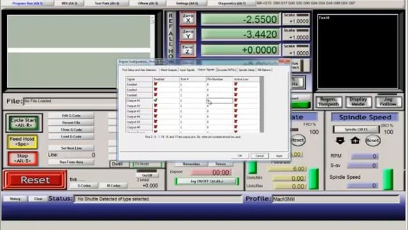Click the green spindle speed override bar
Image resolution: width=408 pixels, height=230 pixels.
coord(388,179)
